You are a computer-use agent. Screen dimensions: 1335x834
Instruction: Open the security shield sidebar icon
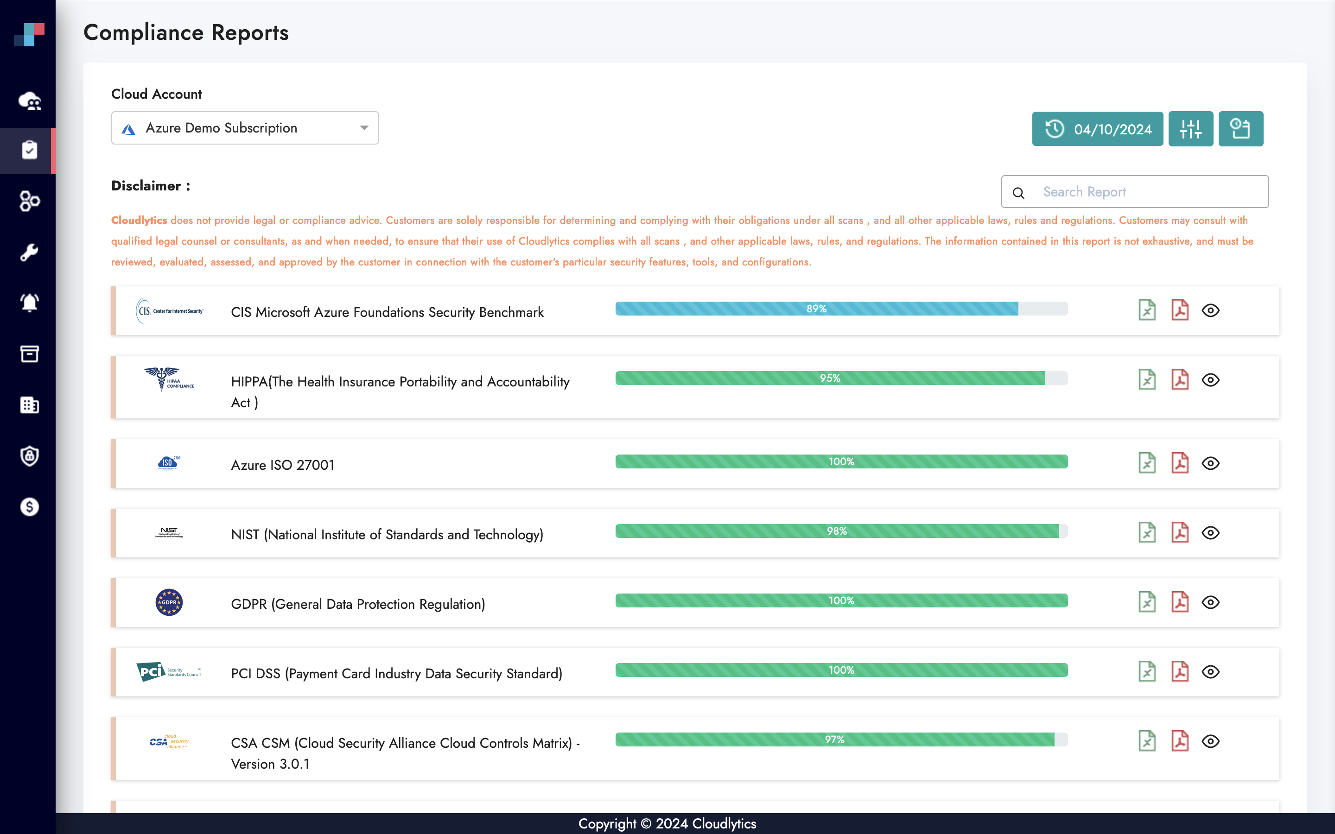29,455
